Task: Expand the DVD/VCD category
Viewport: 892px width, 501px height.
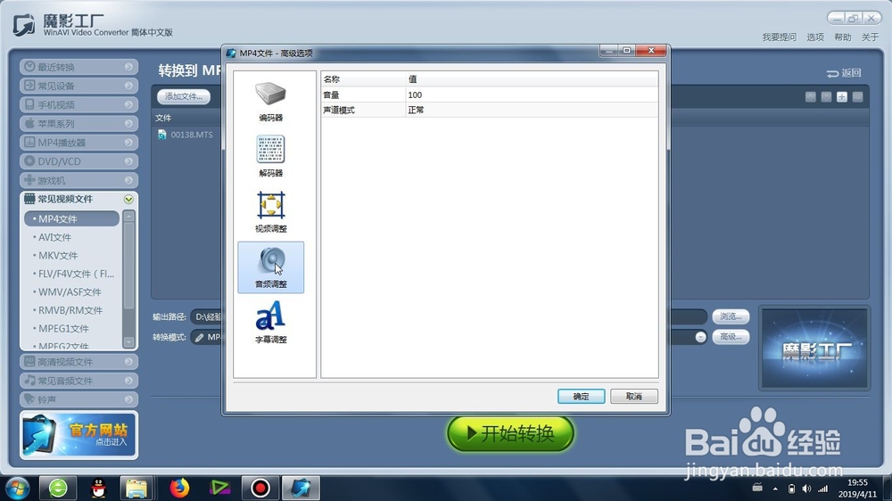Action: click(79, 161)
